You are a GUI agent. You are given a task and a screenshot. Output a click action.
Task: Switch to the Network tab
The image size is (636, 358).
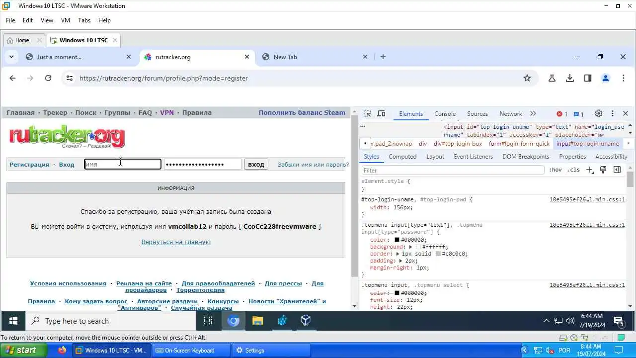[x=510, y=113]
